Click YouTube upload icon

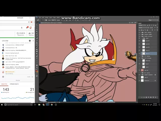click(22, 28)
